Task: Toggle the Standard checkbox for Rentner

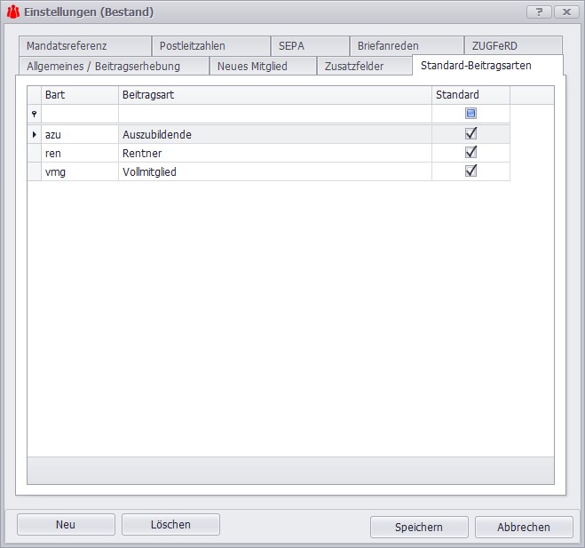Action: [470, 152]
